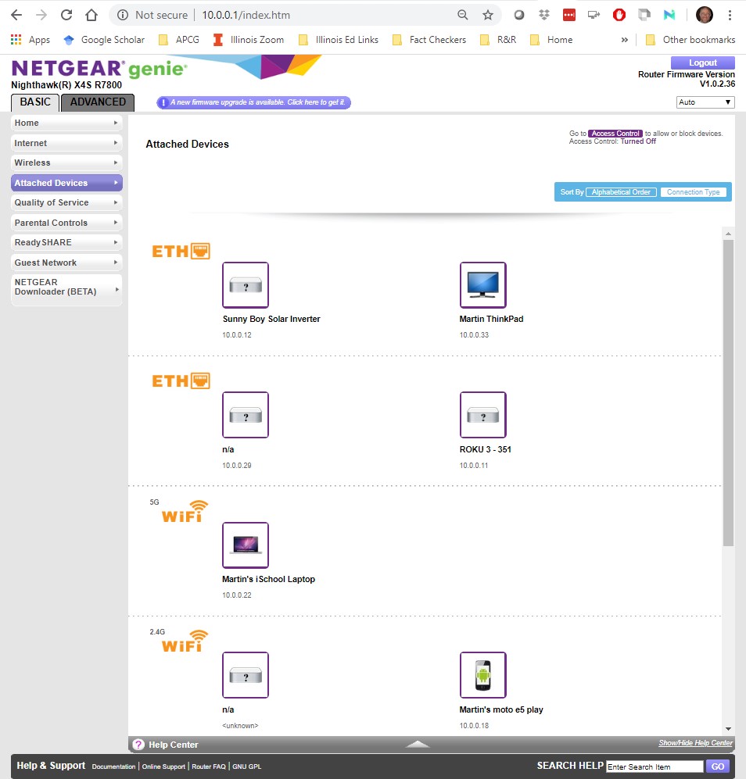Go to the browser home icon
The height and width of the screenshot is (779, 746).
(91, 15)
